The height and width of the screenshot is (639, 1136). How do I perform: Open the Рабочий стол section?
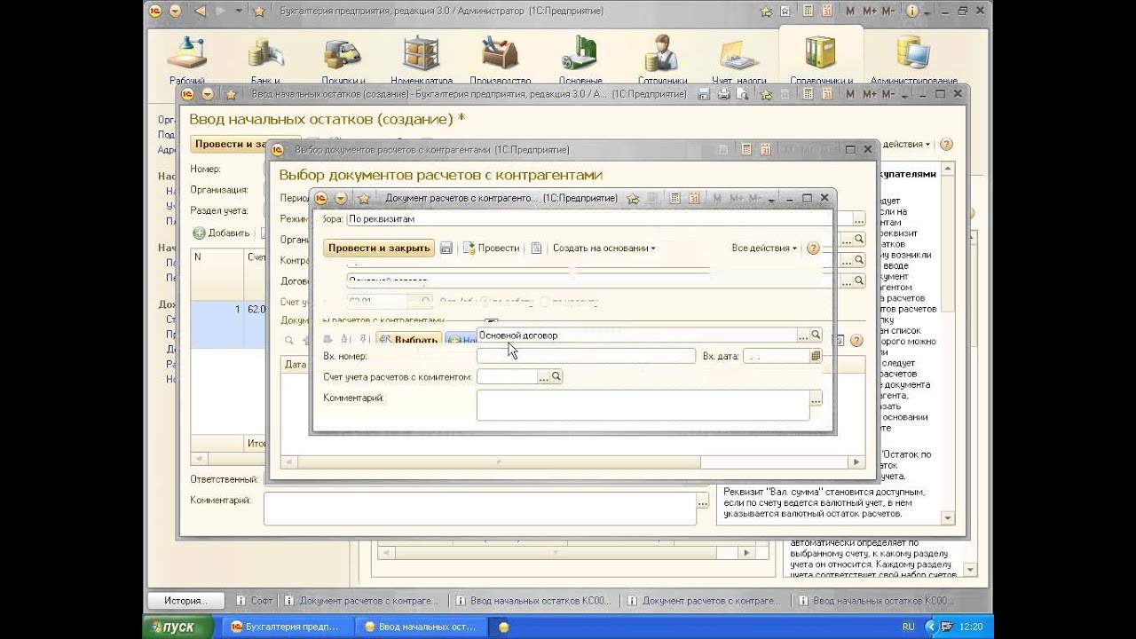[x=187, y=60]
